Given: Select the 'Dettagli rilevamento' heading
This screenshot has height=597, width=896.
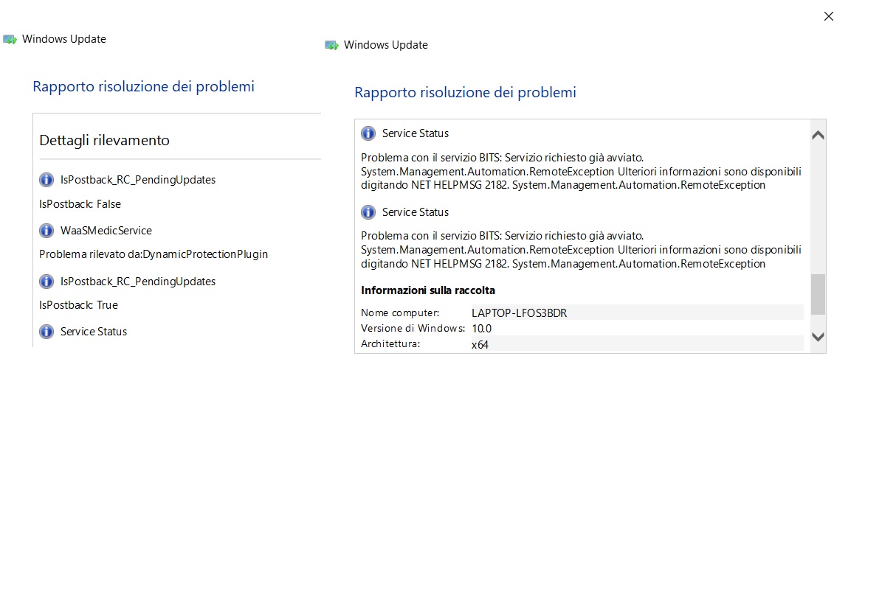Looking at the screenshot, I should [104, 140].
